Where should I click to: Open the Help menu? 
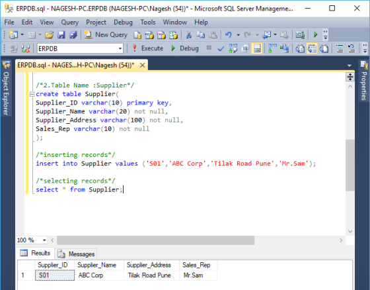(201, 23)
